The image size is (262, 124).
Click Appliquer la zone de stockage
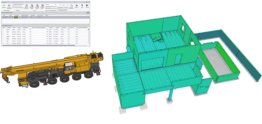click(51, 7)
